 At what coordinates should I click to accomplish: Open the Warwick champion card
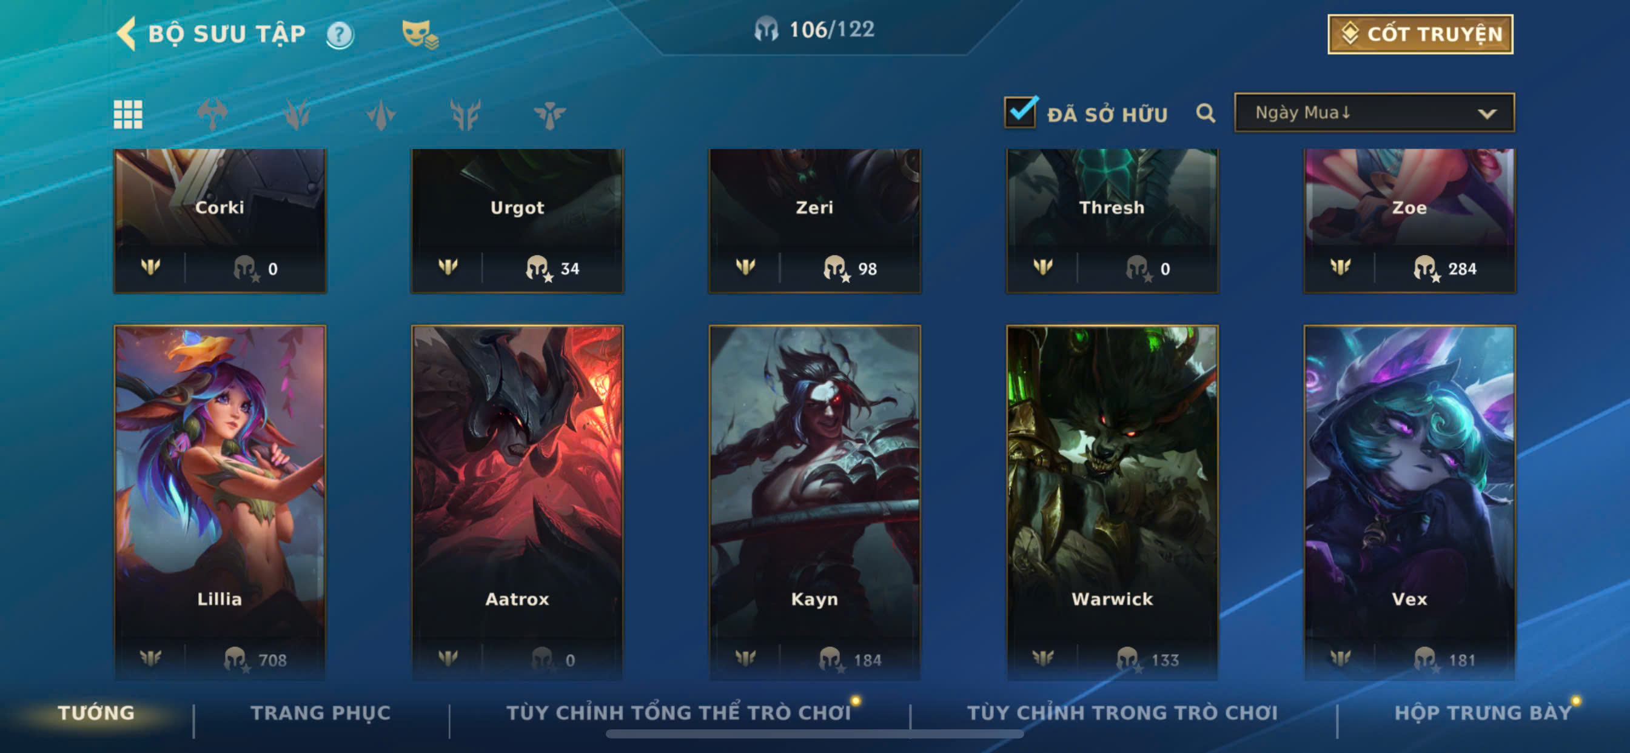pos(1112,503)
